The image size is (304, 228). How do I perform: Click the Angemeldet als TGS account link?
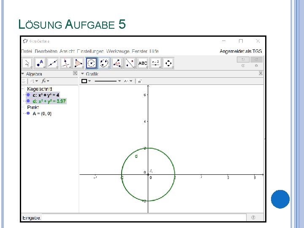[241, 51]
